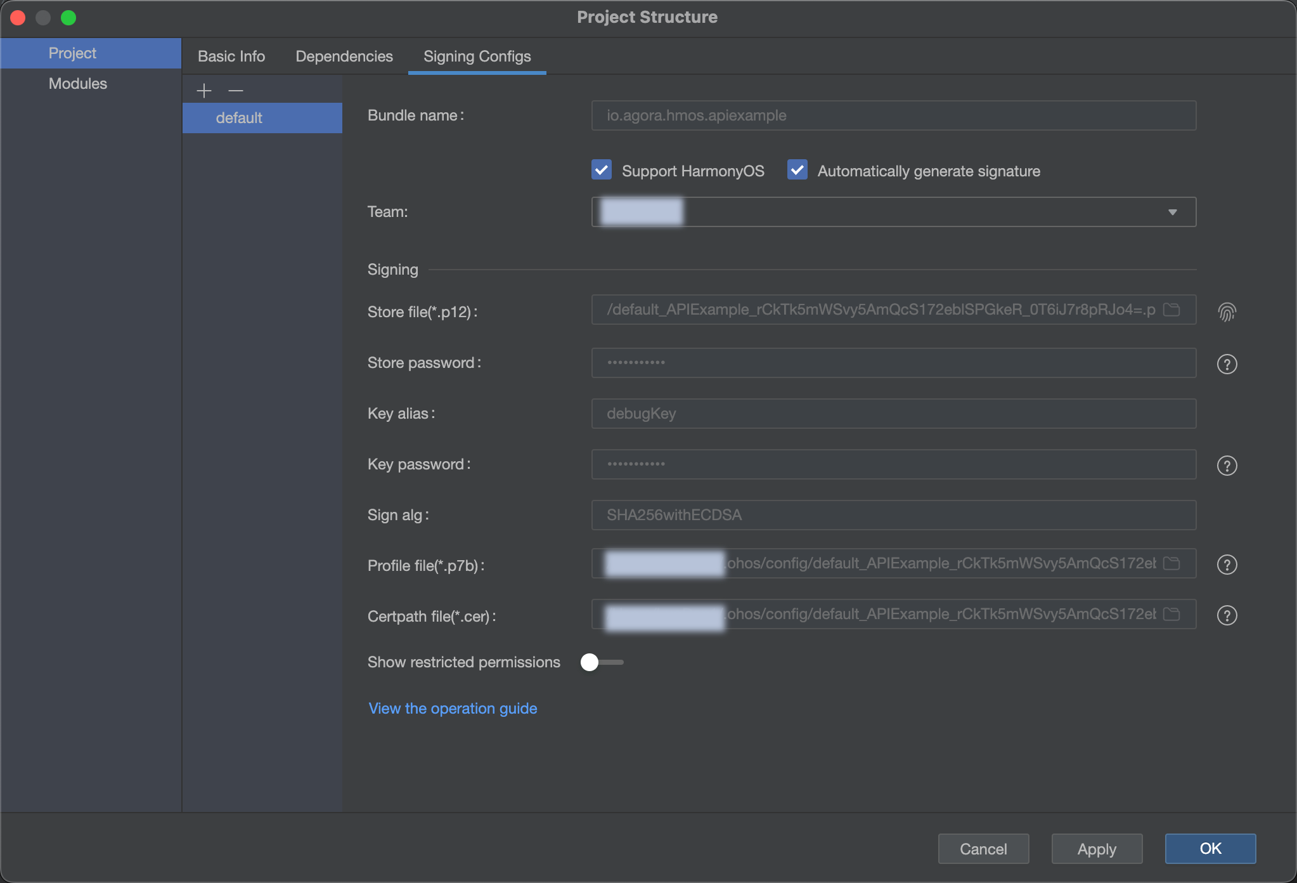Uncheck Support HarmonyOS checkbox
This screenshot has width=1297, height=883.
(602, 170)
